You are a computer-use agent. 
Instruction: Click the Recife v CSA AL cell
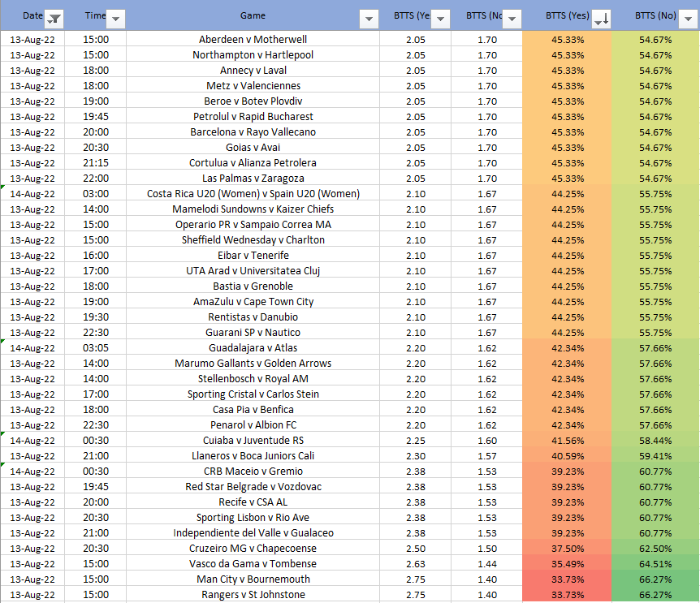[x=253, y=502]
